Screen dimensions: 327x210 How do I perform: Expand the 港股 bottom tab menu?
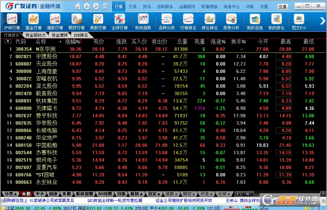tap(172, 194)
